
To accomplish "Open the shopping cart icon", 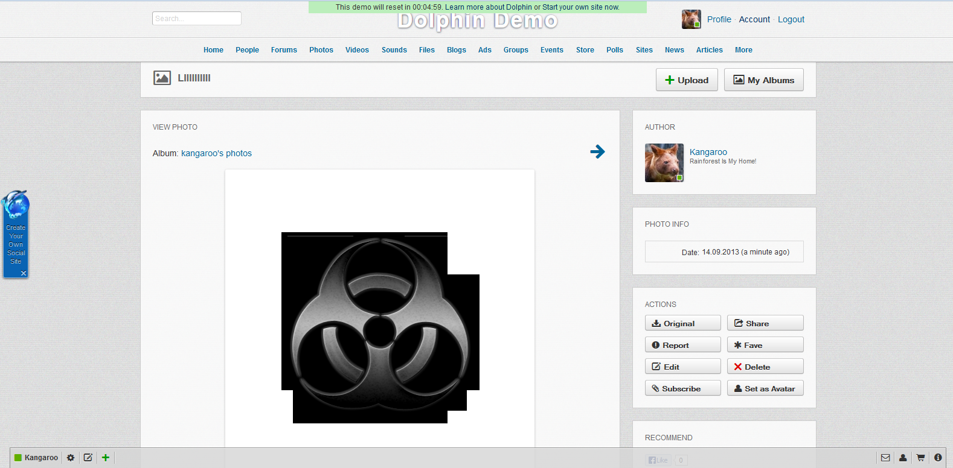I will pyautogui.click(x=920, y=458).
